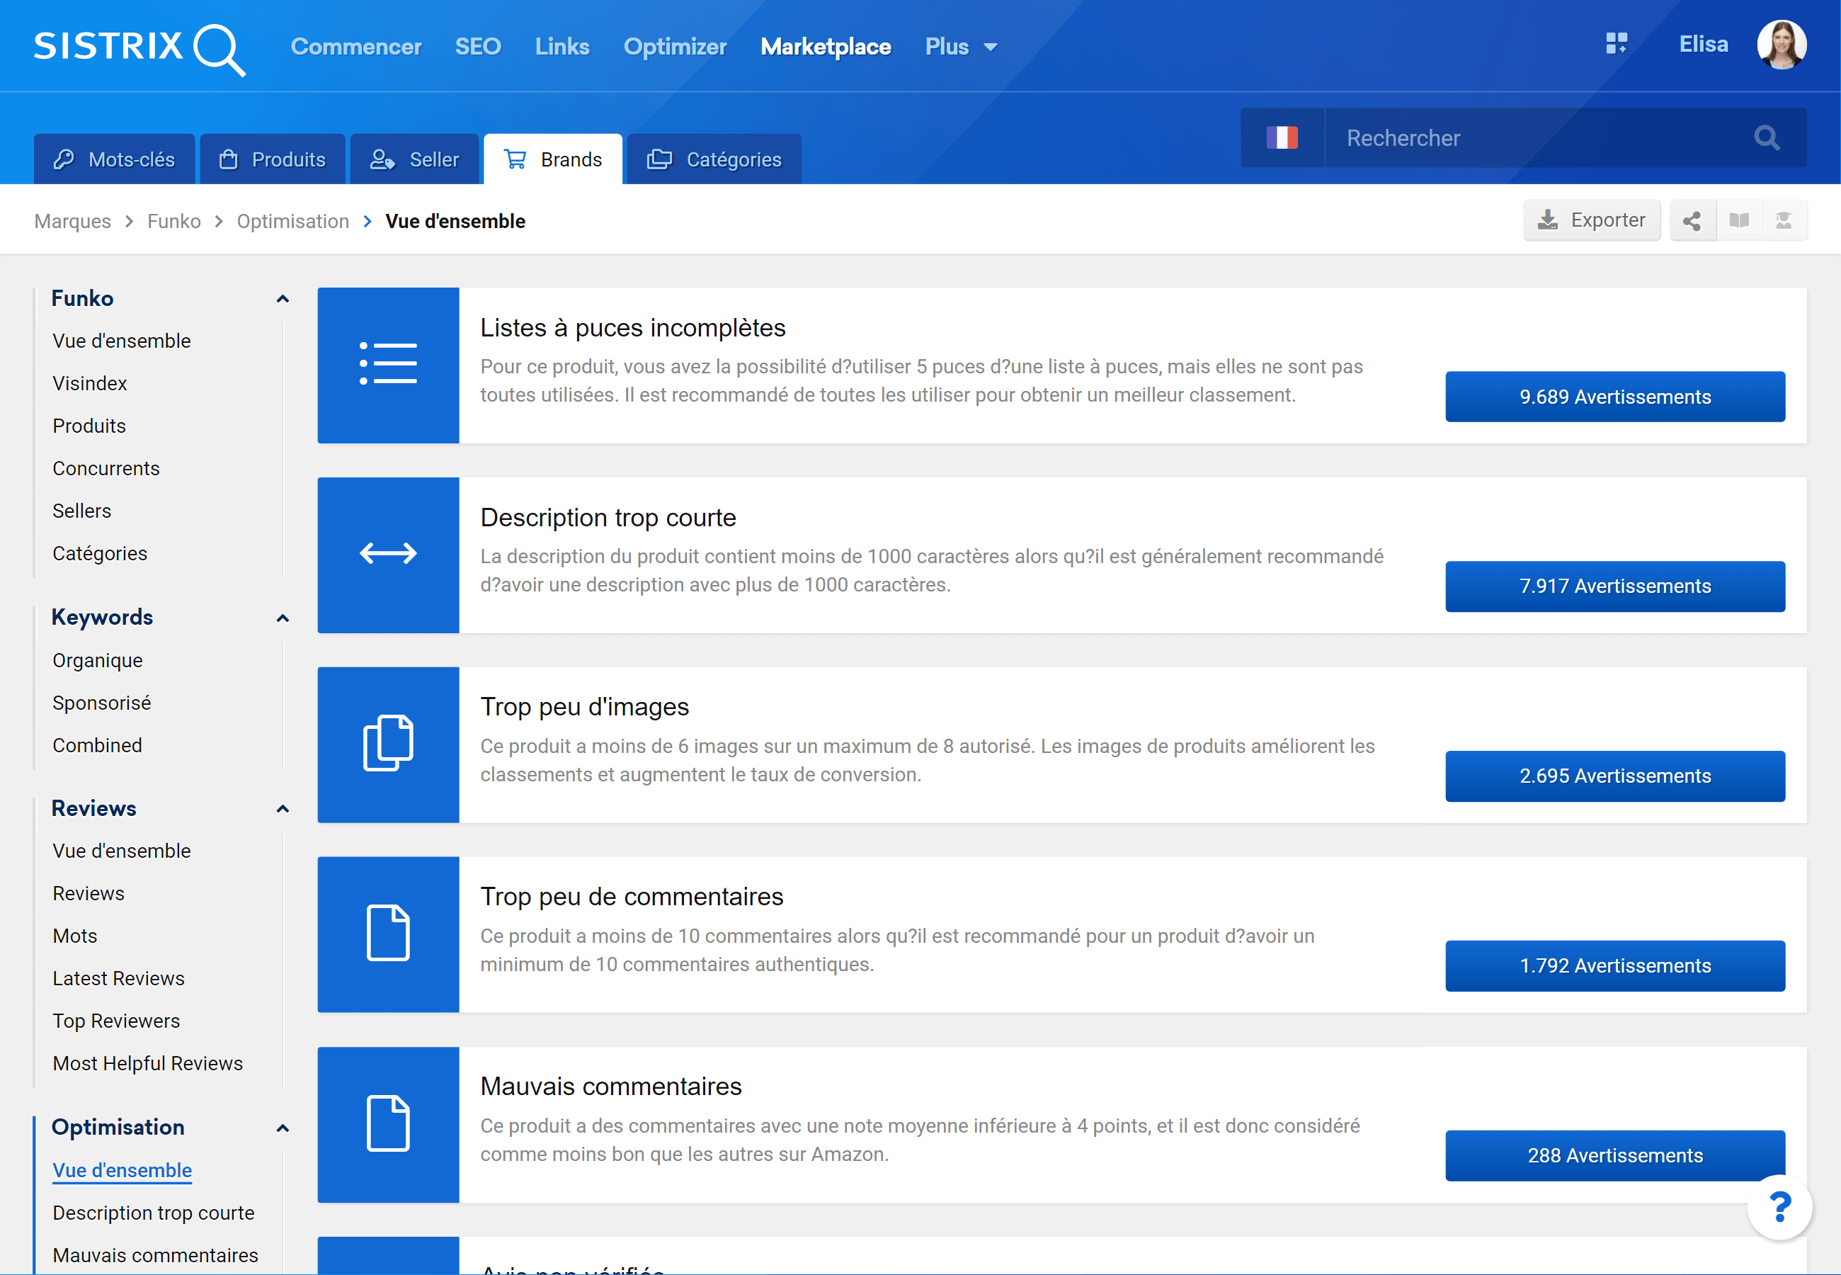Open Reviews sub-item in sidebar
1841x1275 pixels.
89,894
